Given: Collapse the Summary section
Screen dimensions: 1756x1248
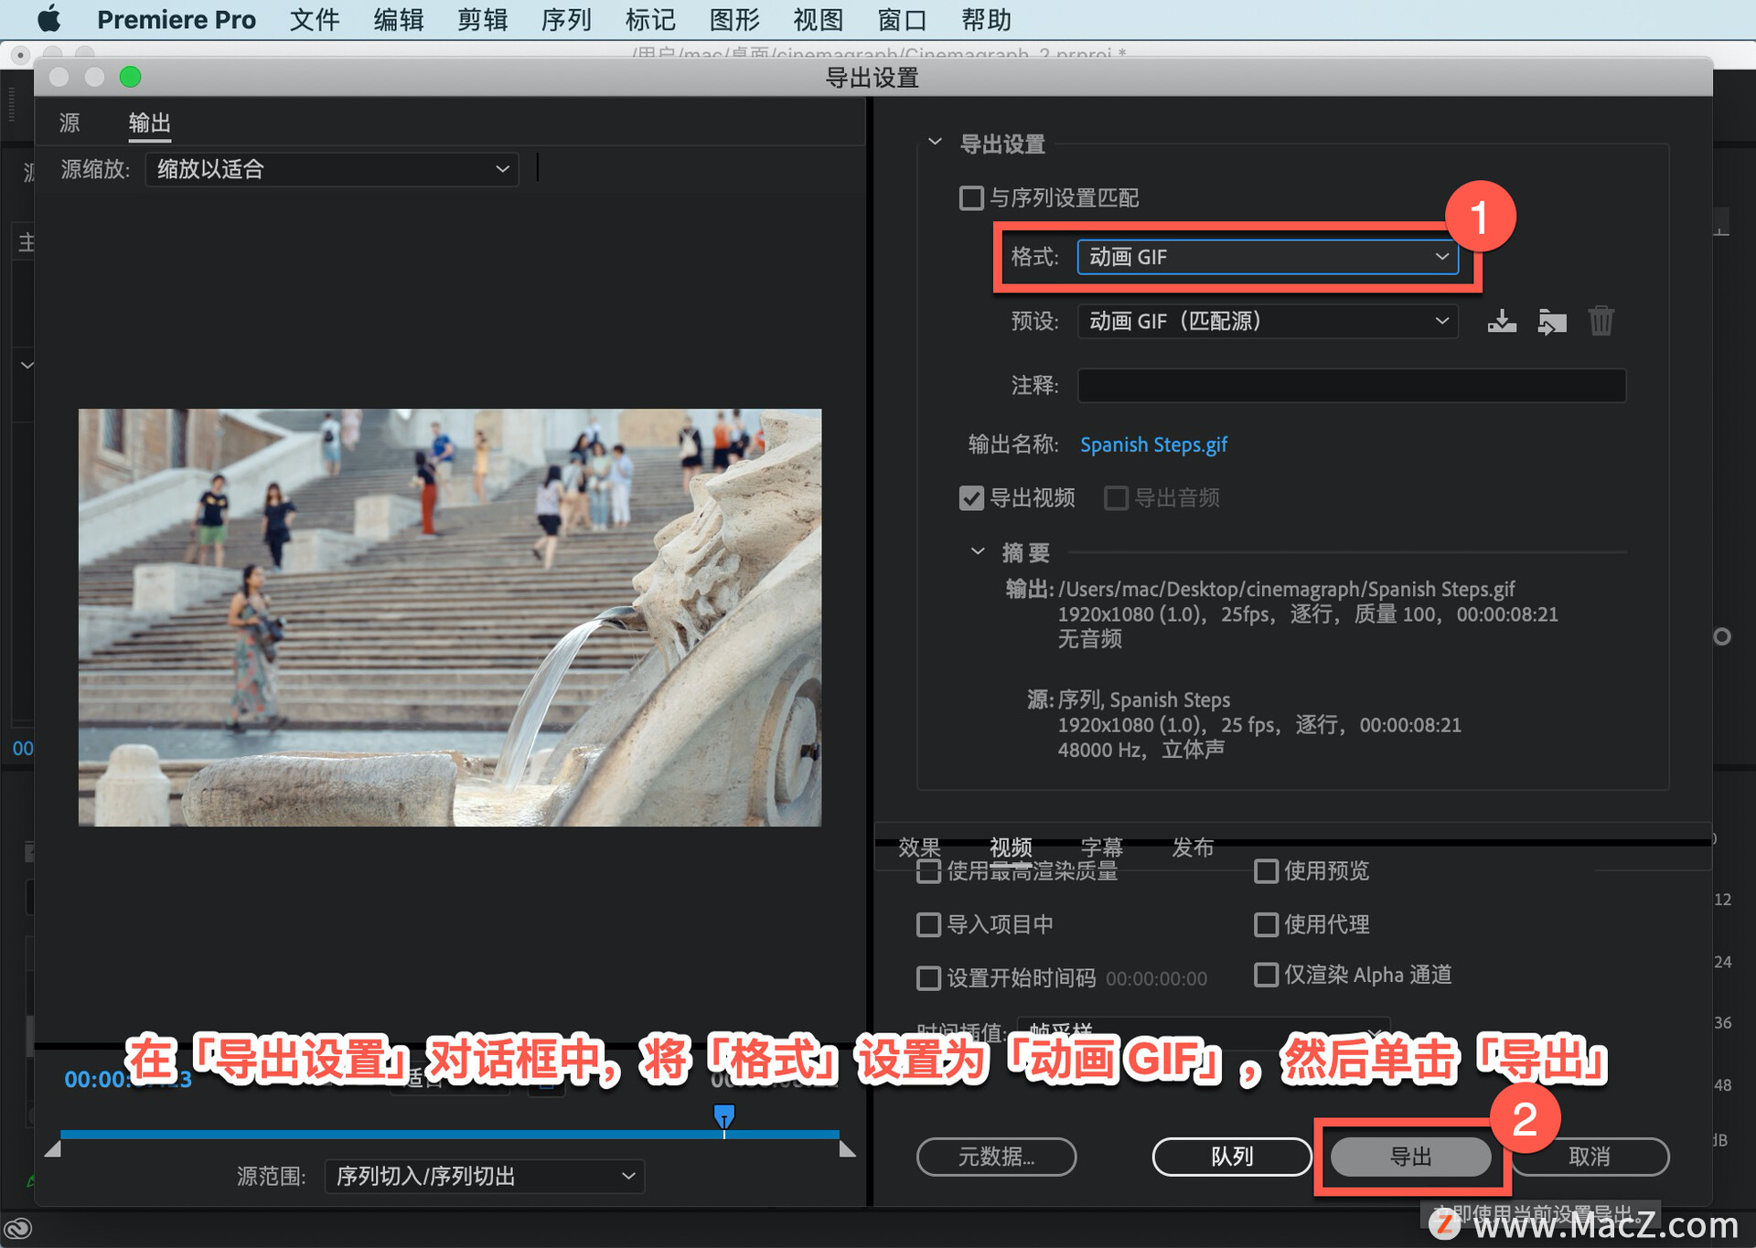Looking at the screenshot, I should 978,551.
